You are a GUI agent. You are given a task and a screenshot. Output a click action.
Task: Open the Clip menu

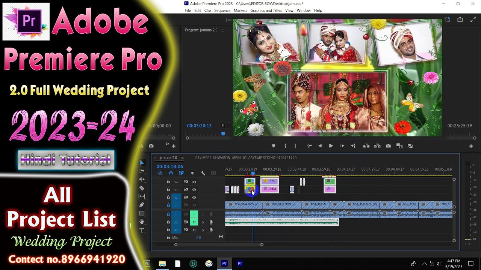[207, 10]
